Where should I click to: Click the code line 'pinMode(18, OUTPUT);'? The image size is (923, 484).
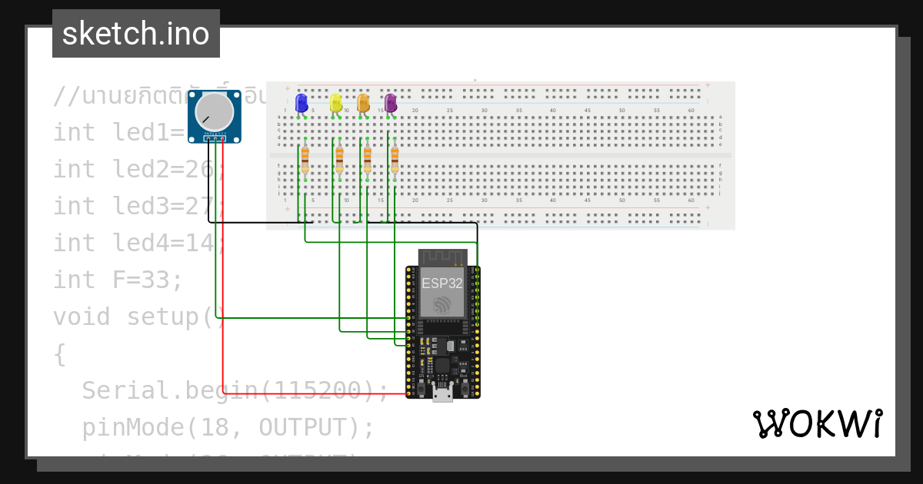228,427
